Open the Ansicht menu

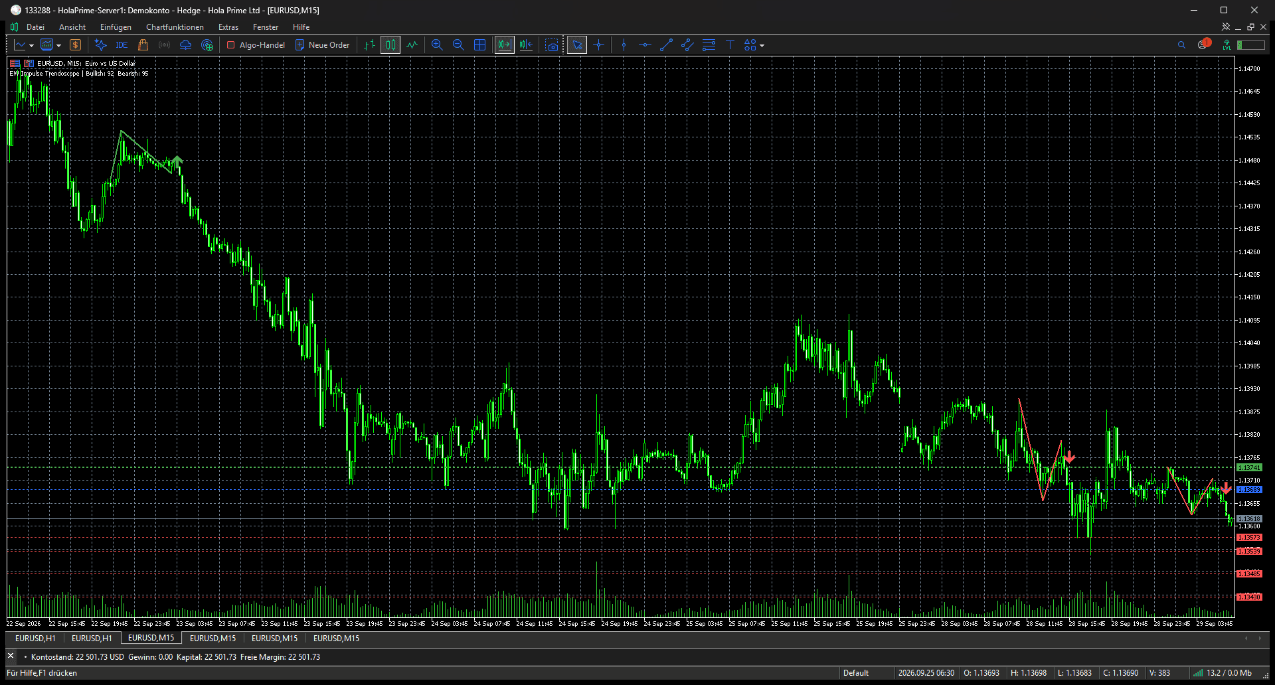pos(72,27)
